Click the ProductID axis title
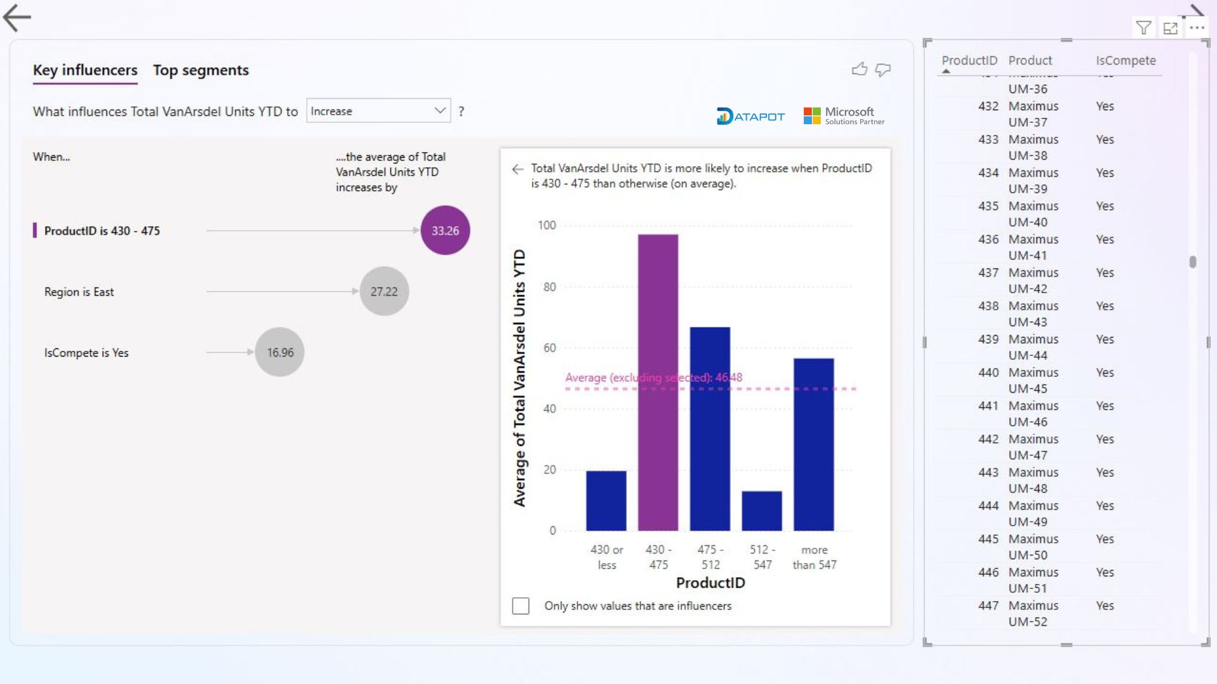This screenshot has width=1217, height=684. coord(711,583)
